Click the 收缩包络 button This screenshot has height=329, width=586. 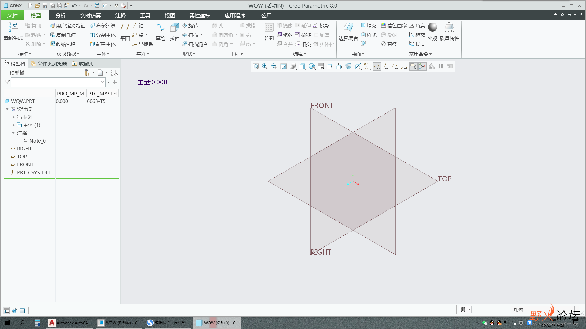(63, 44)
